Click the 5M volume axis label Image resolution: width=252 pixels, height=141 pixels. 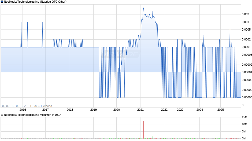[x=244, y=132]
